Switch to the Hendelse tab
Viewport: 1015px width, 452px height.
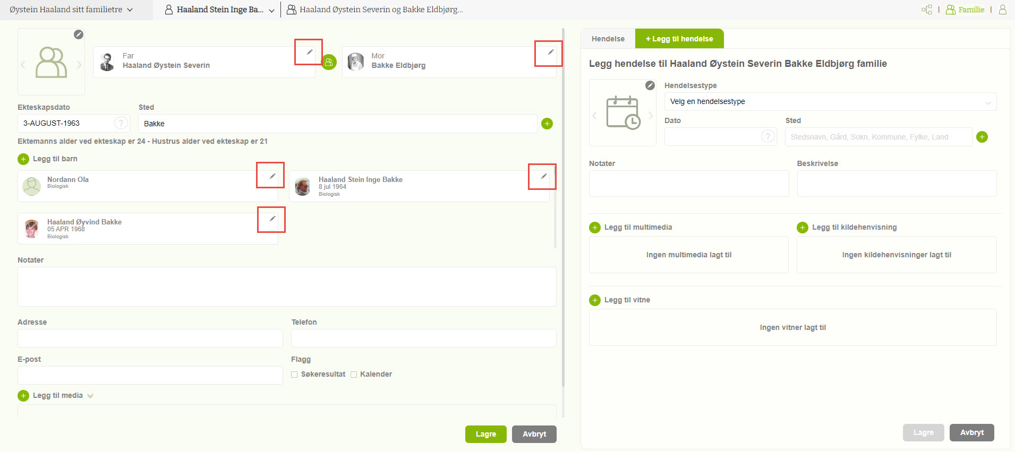click(x=608, y=39)
